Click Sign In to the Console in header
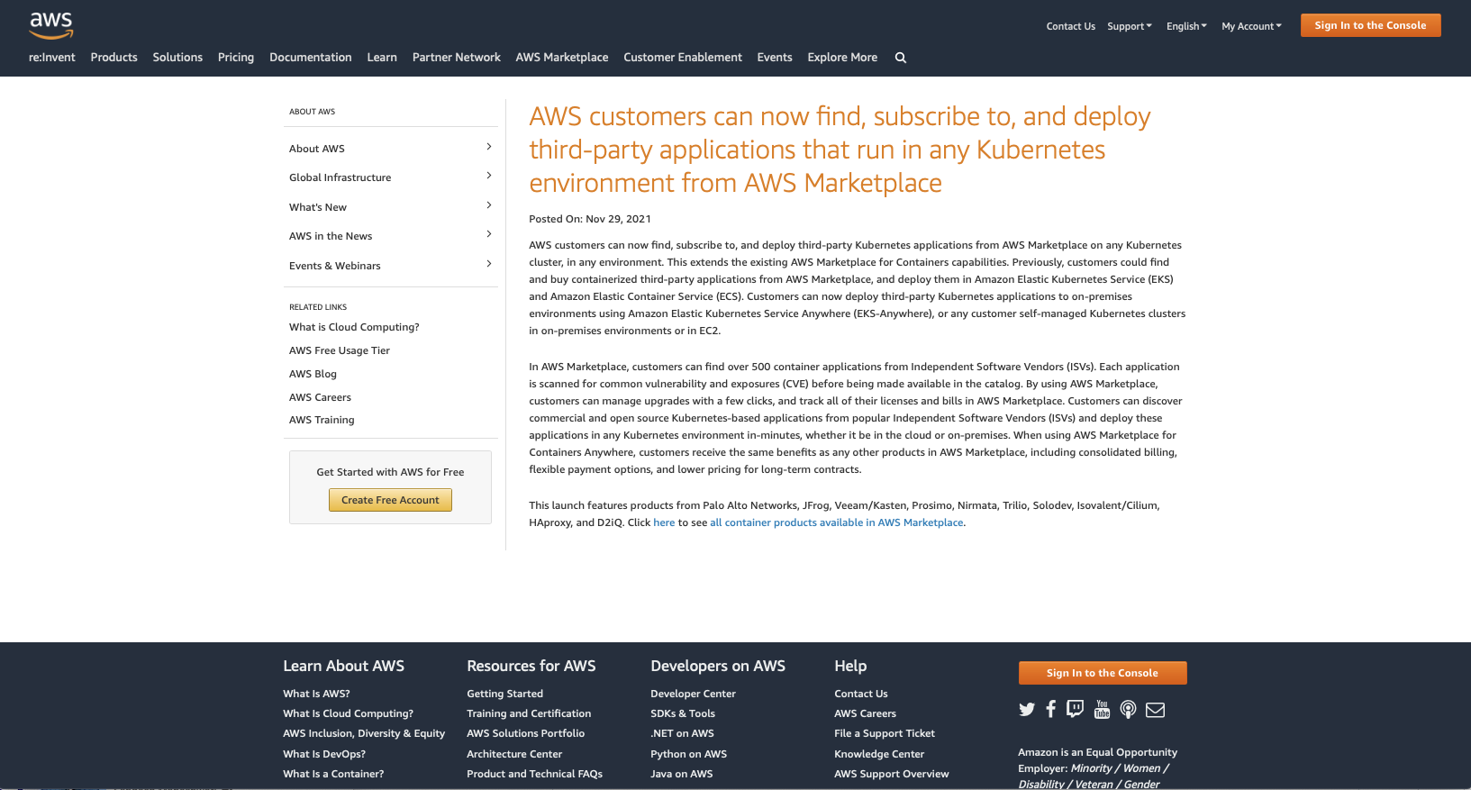1471x790 pixels. coord(1370,25)
